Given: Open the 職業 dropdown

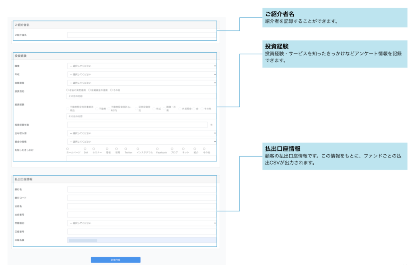Looking at the screenshot, I should coord(141,66).
